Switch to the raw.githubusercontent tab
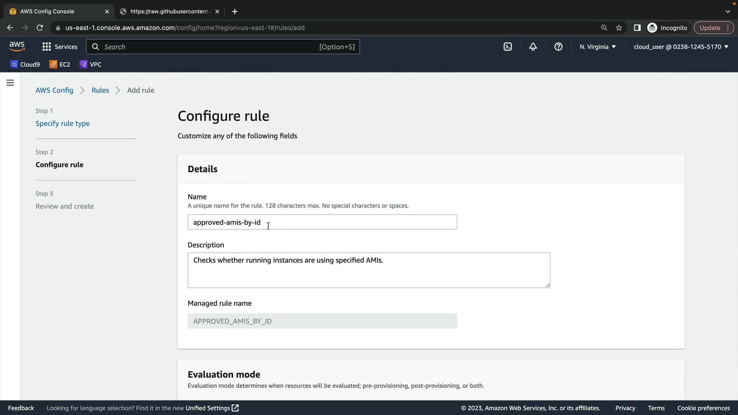The image size is (738, 415). tap(169, 12)
